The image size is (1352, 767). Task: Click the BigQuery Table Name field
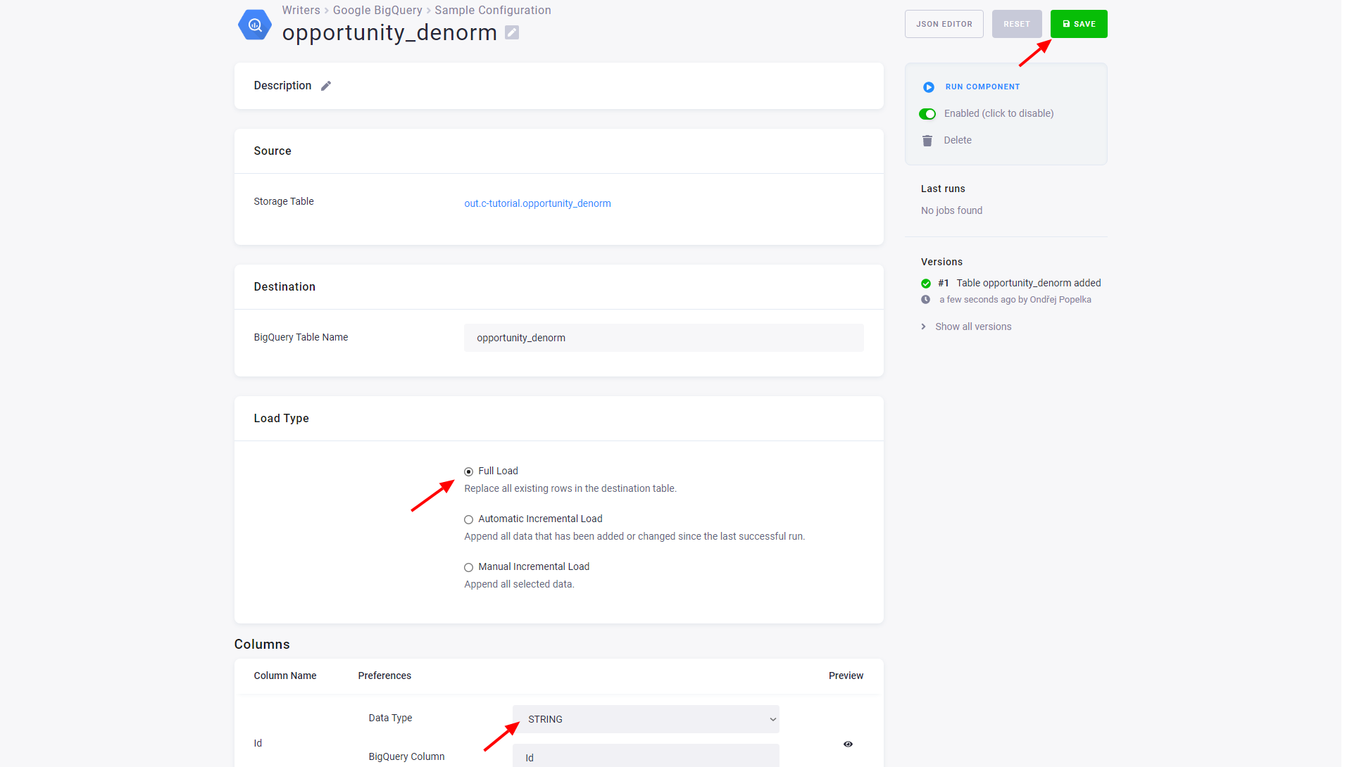tap(663, 338)
